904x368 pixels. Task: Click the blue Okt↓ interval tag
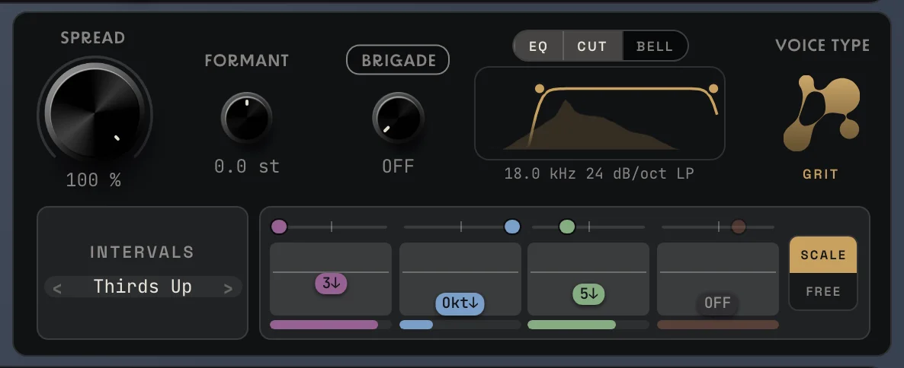point(460,303)
